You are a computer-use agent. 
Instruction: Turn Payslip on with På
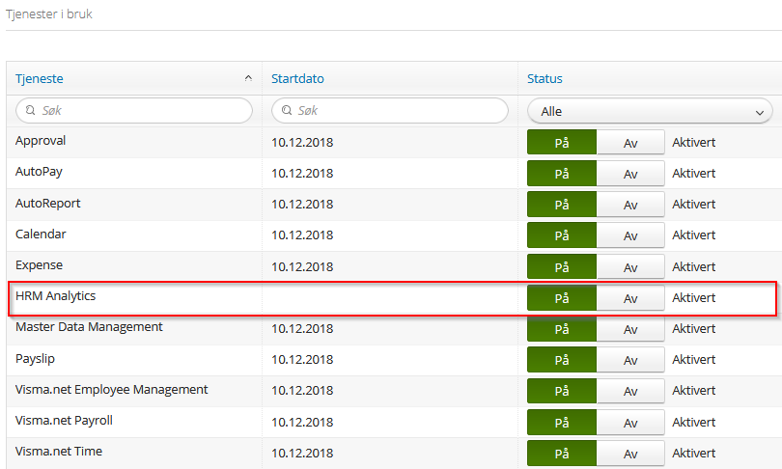point(562,360)
